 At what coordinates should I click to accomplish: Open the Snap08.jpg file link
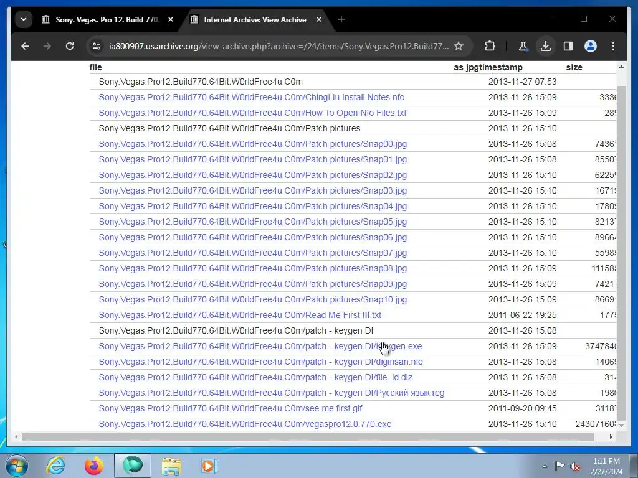[x=253, y=269]
